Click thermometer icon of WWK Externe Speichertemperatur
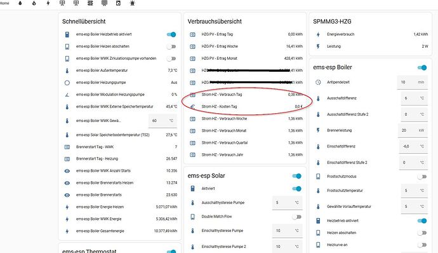This screenshot has height=253, width=438. point(67,107)
